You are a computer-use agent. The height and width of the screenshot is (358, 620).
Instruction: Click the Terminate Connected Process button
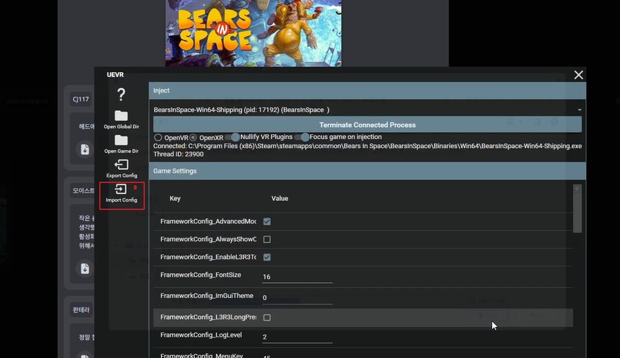[367, 125]
